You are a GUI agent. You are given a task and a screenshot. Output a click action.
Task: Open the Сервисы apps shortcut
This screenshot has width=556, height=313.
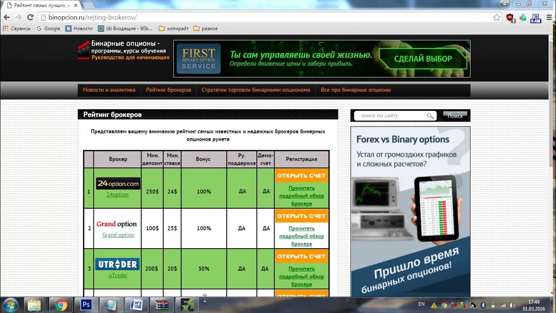pos(17,28)
